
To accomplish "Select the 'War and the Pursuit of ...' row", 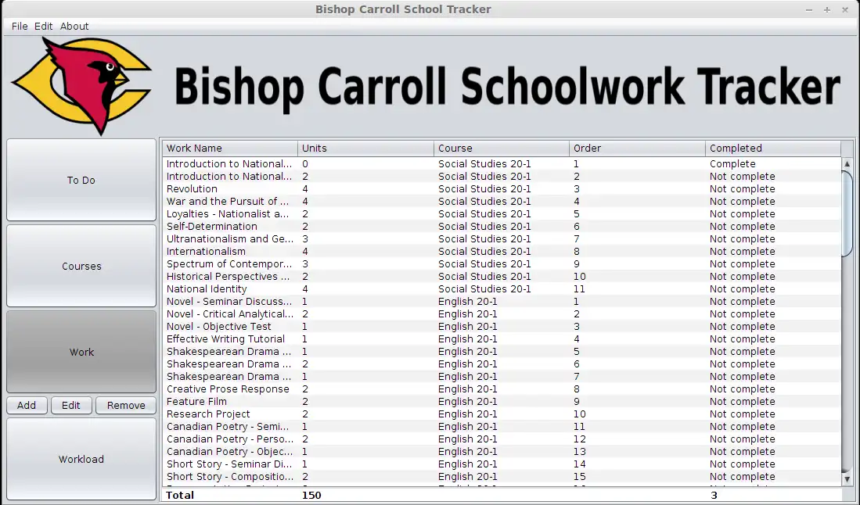I will click(502, 202).
